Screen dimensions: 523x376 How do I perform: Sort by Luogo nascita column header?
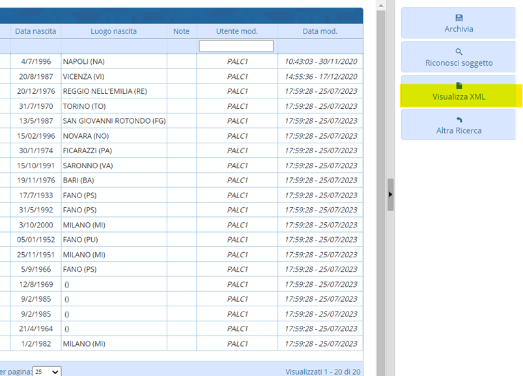(x=114, y=31)
